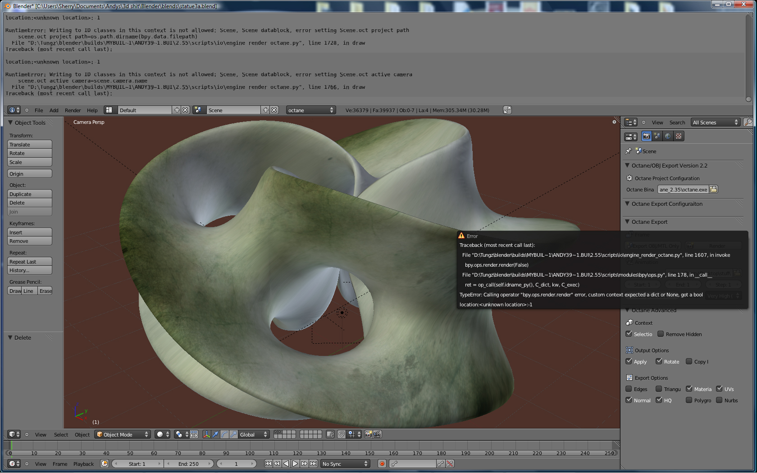Jump to the last frame in timeline
The height and width of the screenshot is (473, 757).
click(313, 464)
